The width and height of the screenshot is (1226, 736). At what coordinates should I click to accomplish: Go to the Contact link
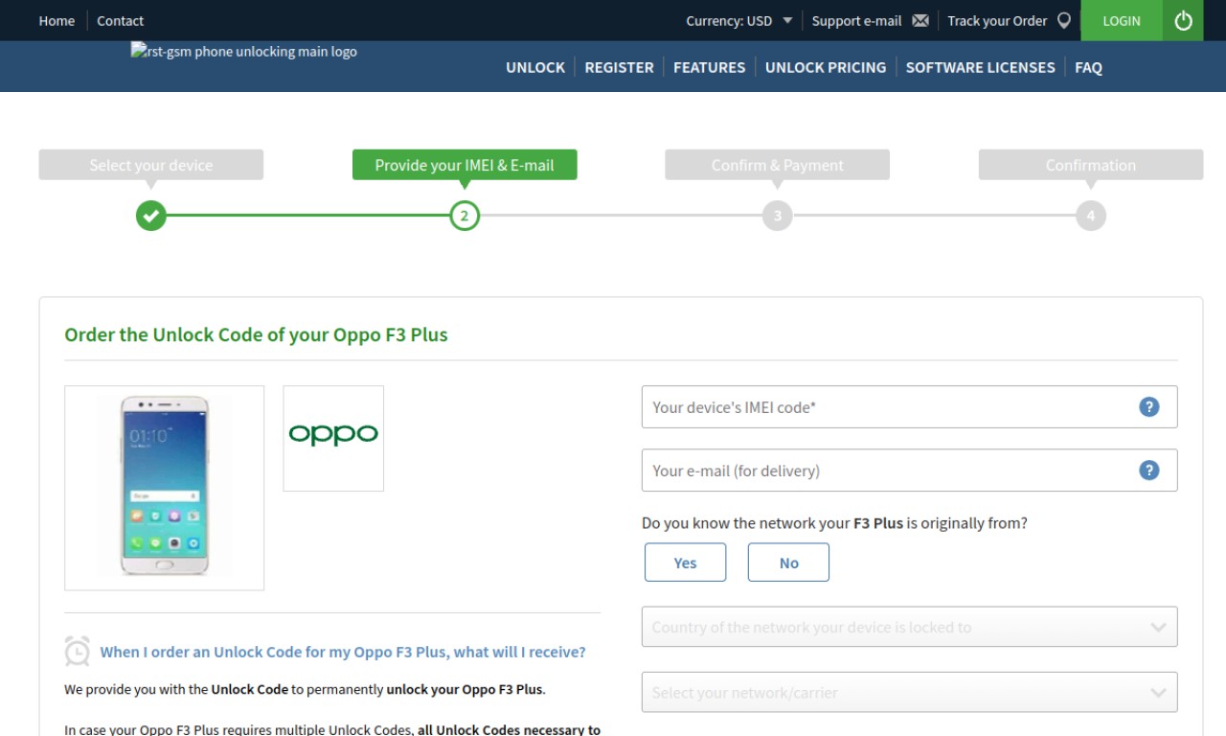120,20
